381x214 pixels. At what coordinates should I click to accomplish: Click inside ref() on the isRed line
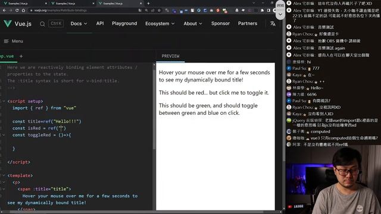tap(61, 128)
